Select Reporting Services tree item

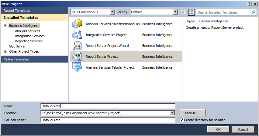[29, 41]
